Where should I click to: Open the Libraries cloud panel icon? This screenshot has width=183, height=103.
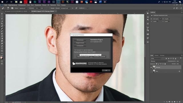pyautogui.click(x=148, y=34)
